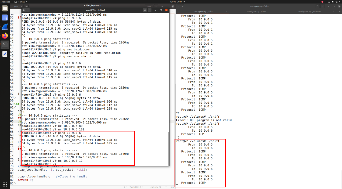Viewport: 342px width, 189px height.
Task: Click the floating terminal's vertical scrollbar
Action: 169,148
